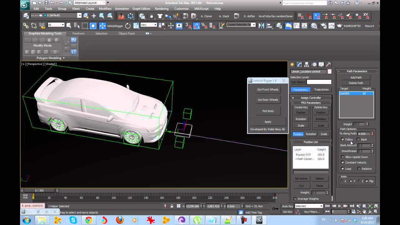Enable the Average Weights checkbox

click(x=295, y=199)
